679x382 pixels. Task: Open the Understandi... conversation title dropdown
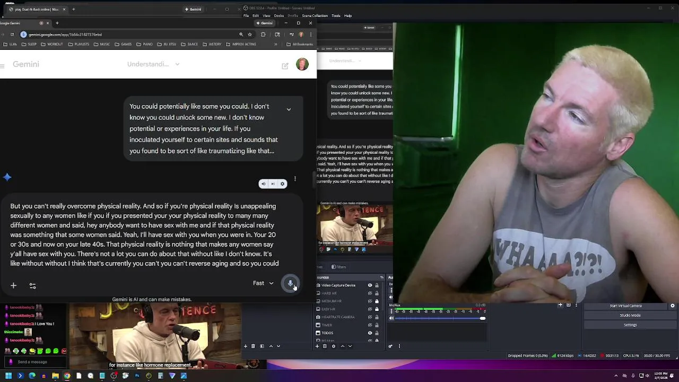tap(153, 64)
